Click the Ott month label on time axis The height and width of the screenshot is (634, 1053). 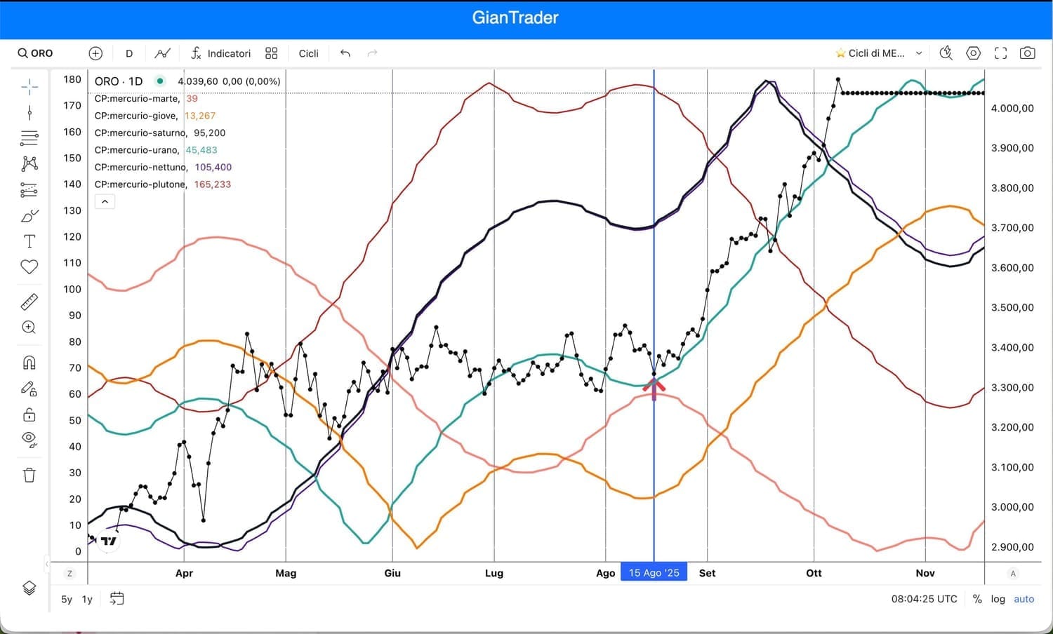(x=814, y=573)
